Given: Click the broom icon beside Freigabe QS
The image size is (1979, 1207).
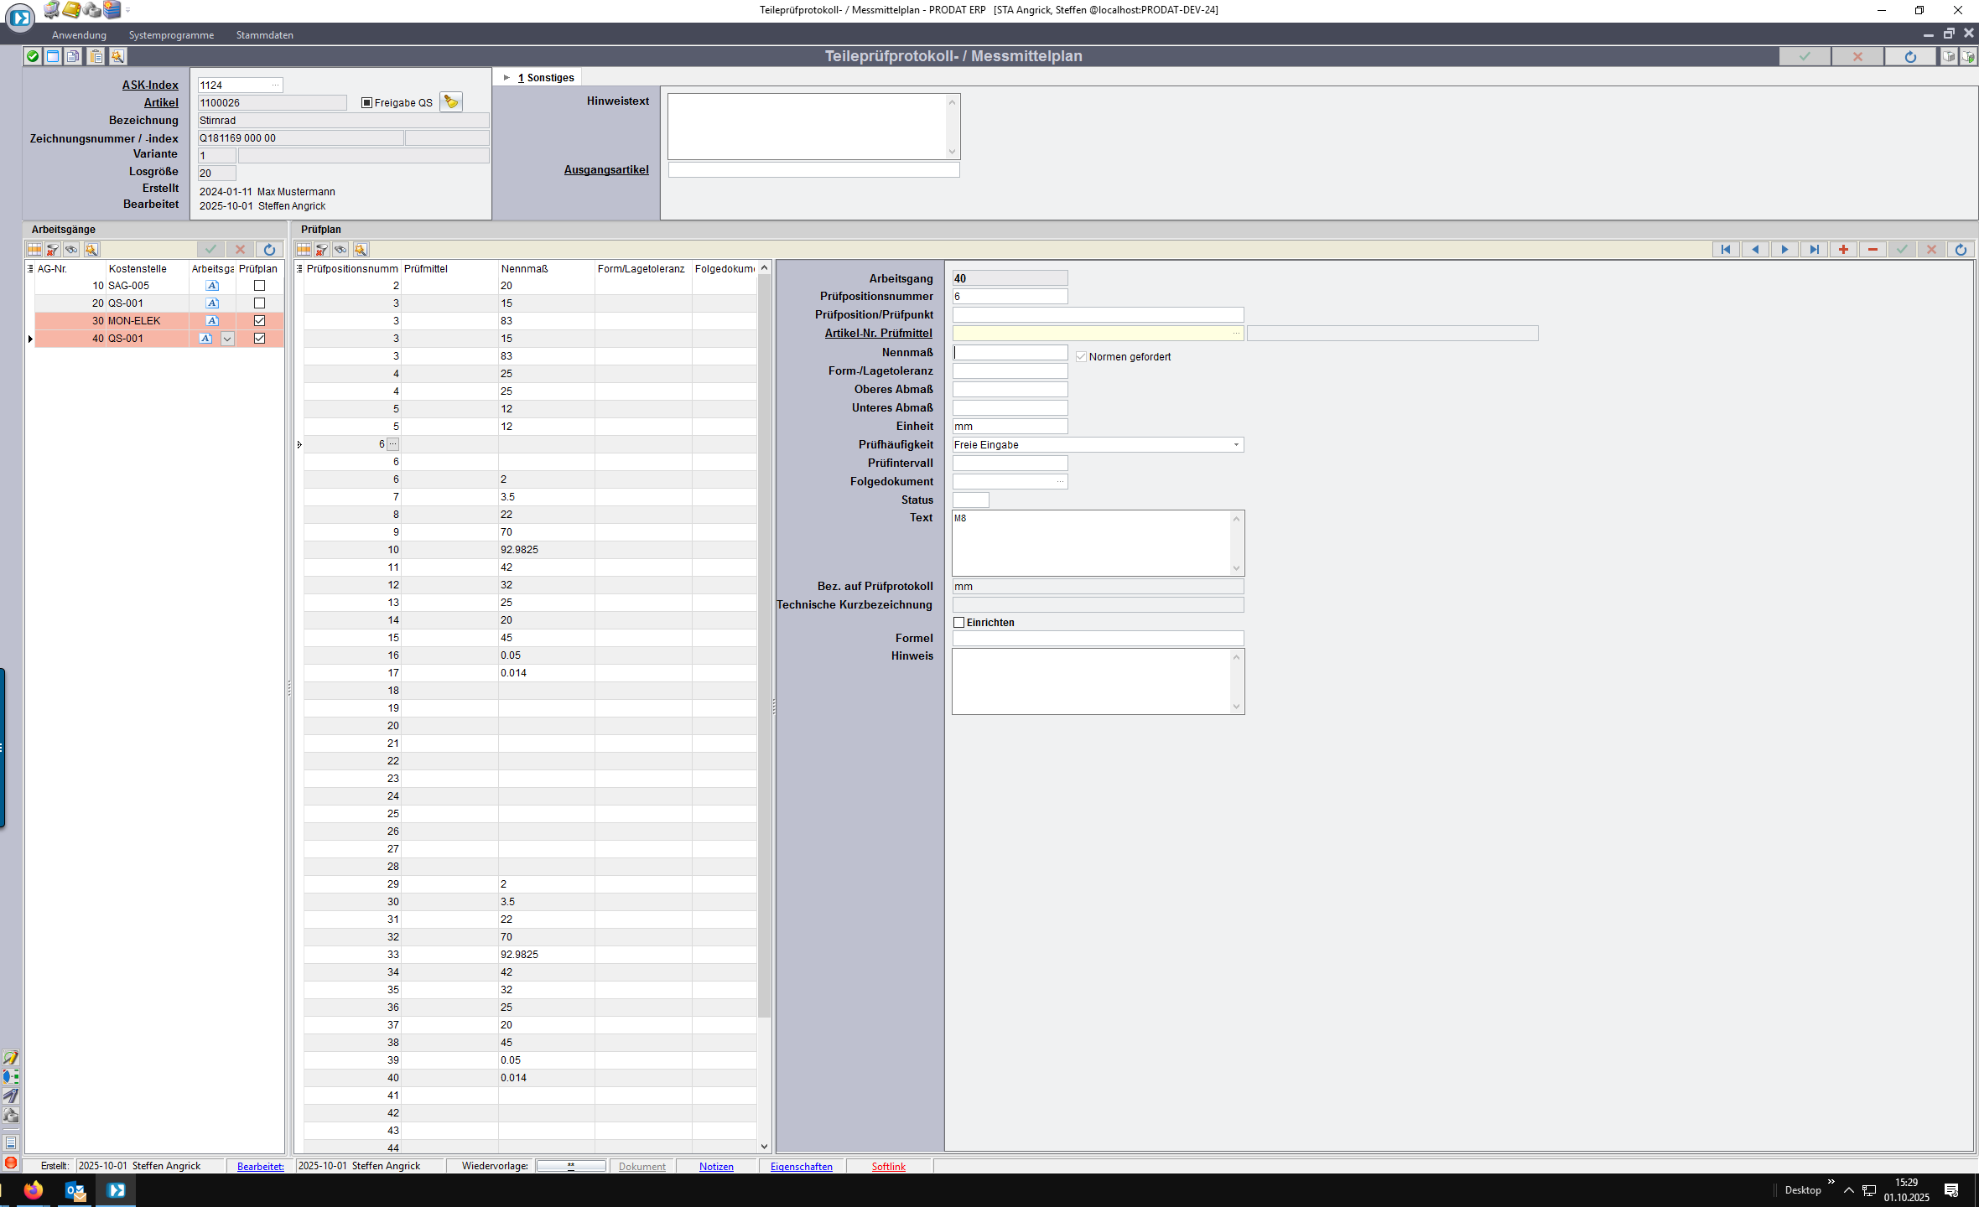Looking at the screenshot, I should pos(451,102).
